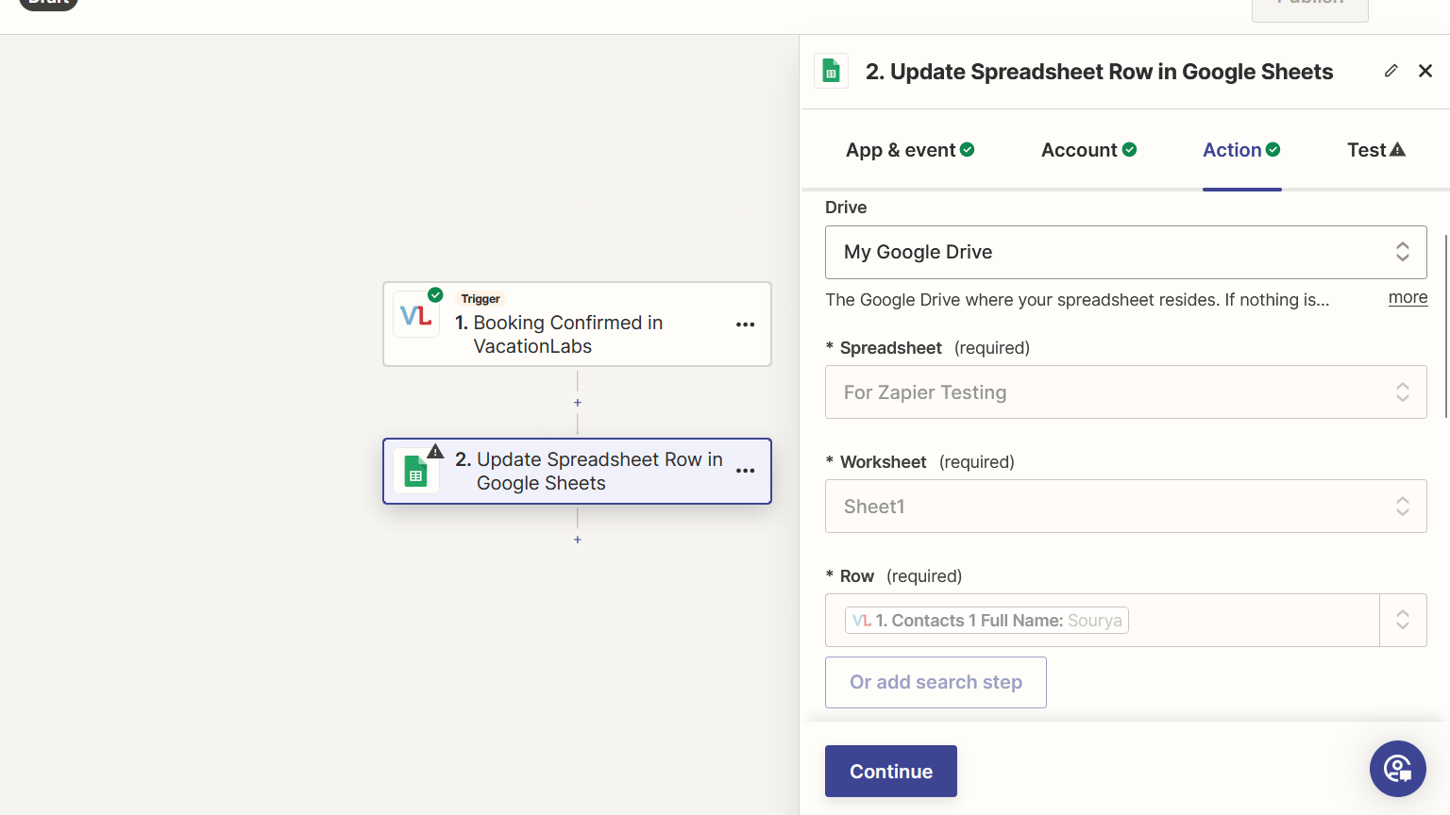The image size is (1450, 815).
Task: Open the Test tab
Action: [x=1375, y=150]
